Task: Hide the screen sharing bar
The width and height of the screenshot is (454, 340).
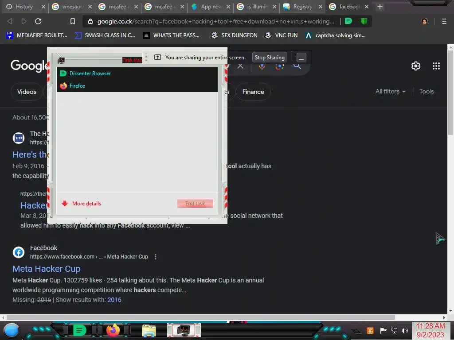Action: [301, 58]
